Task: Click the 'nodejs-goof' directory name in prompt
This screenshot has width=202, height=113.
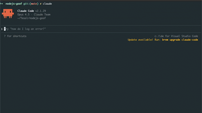Action: pyautogui.click(x=14, y=4)
